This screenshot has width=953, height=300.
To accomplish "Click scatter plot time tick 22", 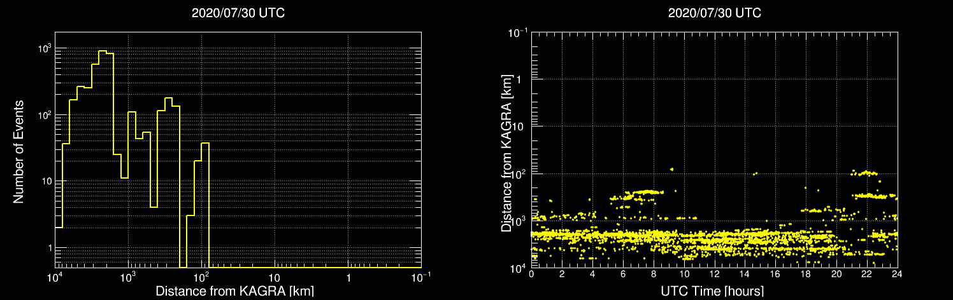I will [x=867, y=274].
